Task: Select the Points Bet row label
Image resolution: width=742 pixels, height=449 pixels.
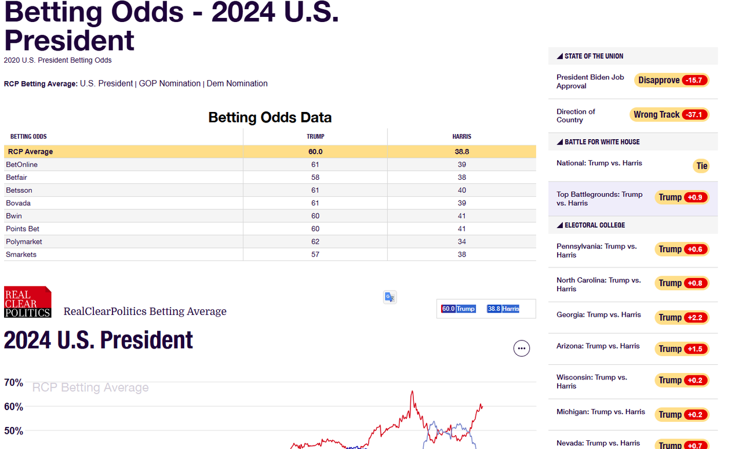Action: (x=23, y=229)
